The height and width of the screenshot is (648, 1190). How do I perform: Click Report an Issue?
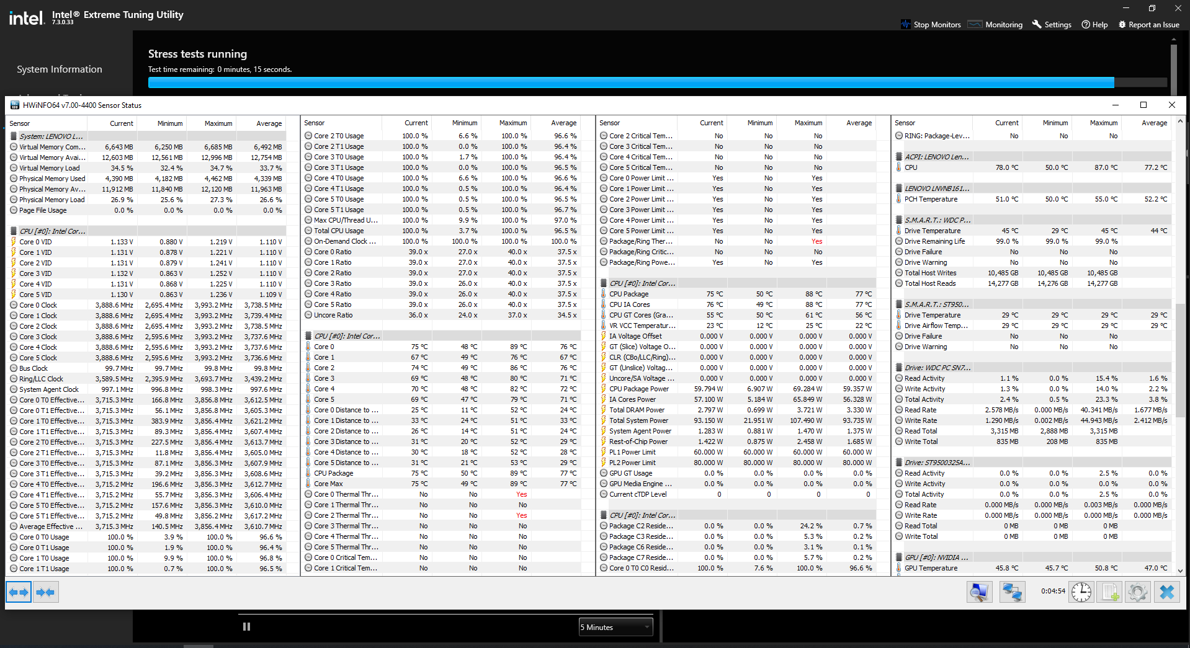point(1148,25)
